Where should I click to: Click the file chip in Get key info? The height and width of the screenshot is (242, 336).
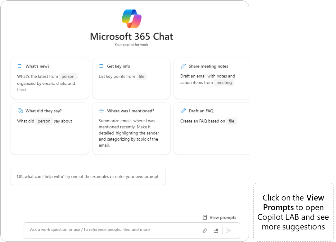pyautogui.click(x=141, y=77)
